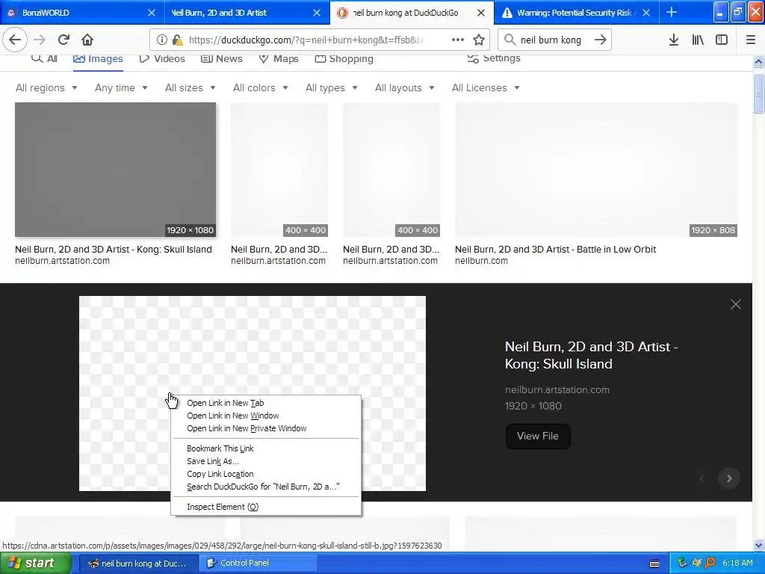Viewport: 765px width, 574px height.
Task: Click the taskbar keyboard tray icon
Action: pyautogui.click(x=654, y=564)
